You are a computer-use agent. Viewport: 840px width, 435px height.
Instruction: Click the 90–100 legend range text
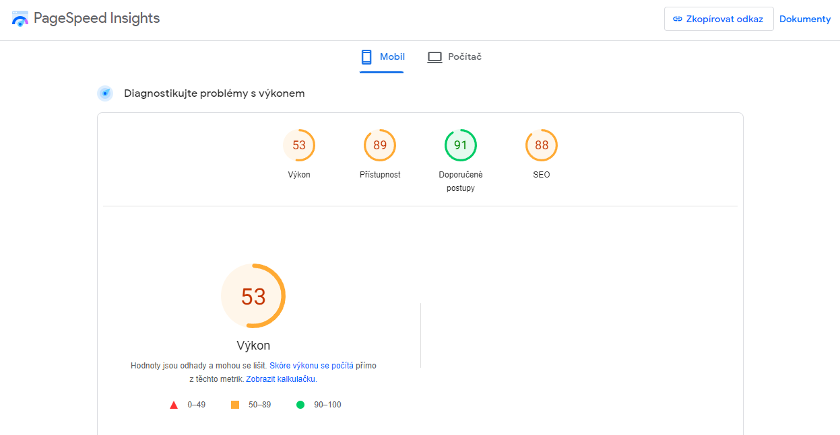pos(327,405)
